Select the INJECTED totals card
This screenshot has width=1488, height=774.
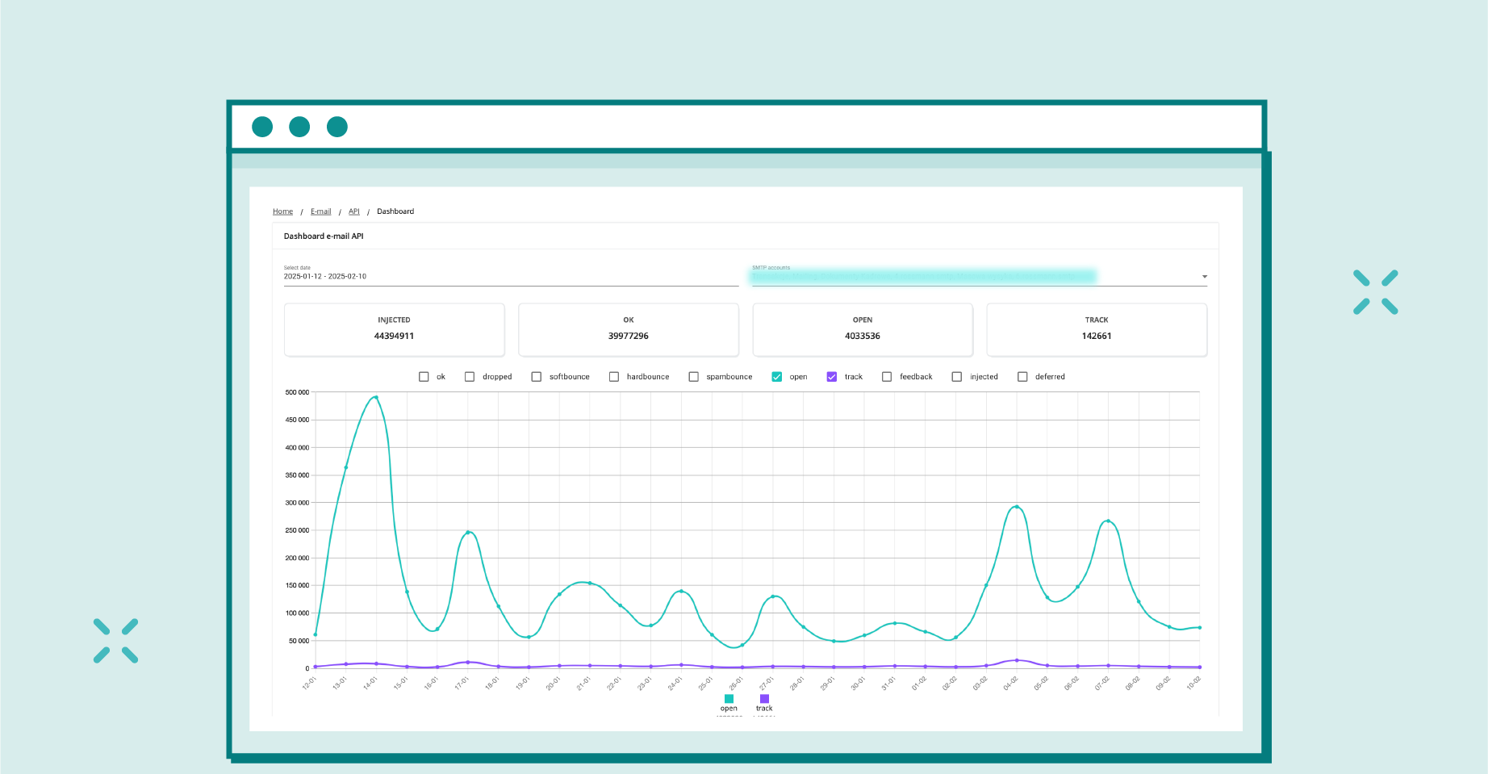click(393, 329)
